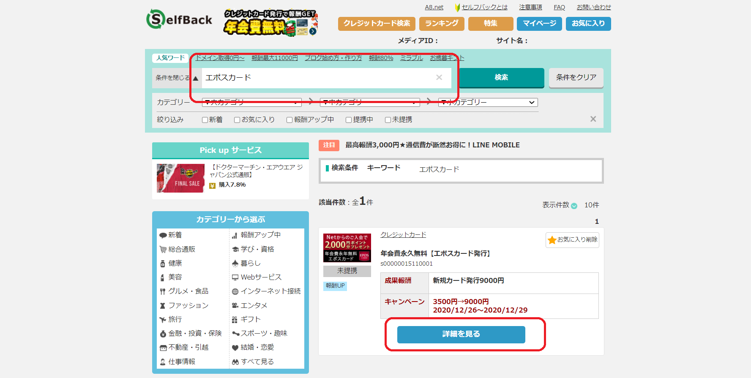
Task: Click the 健康 category icon
Action: (163, 264)
